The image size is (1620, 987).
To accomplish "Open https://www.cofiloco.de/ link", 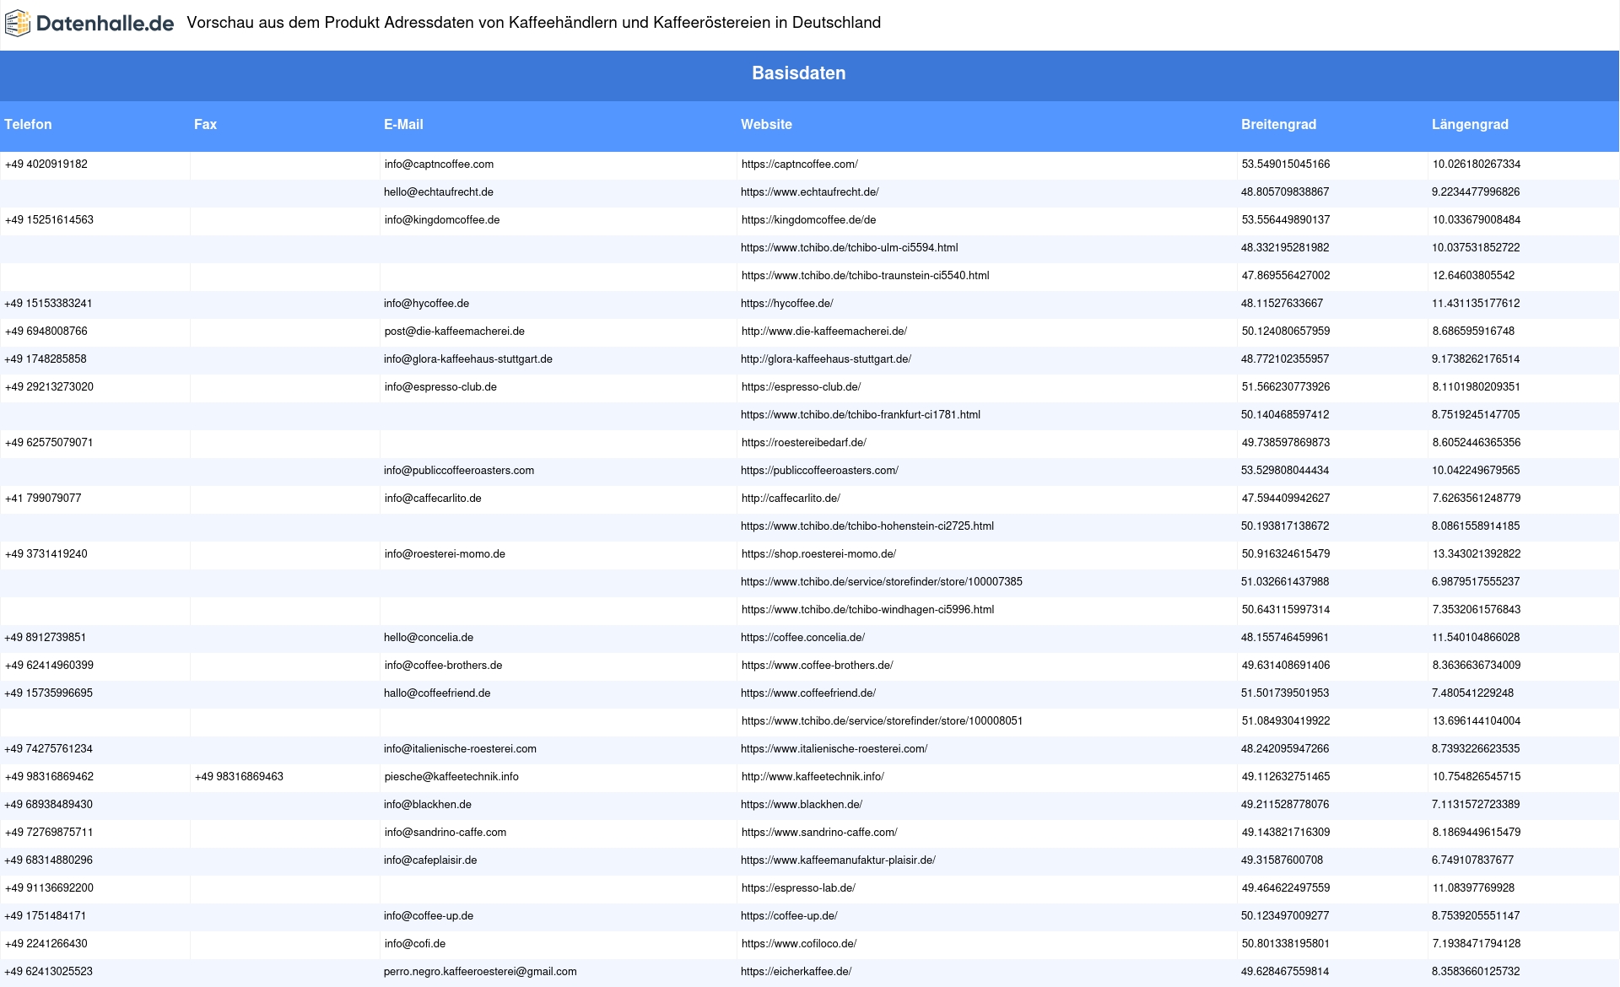I will point(799,944).
